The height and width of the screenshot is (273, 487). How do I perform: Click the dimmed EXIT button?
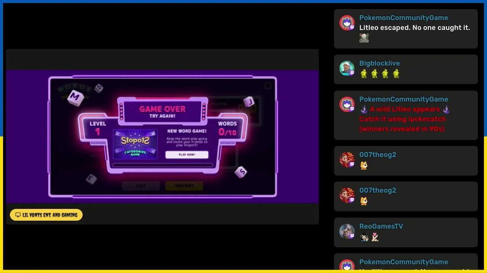coord(141,186)
